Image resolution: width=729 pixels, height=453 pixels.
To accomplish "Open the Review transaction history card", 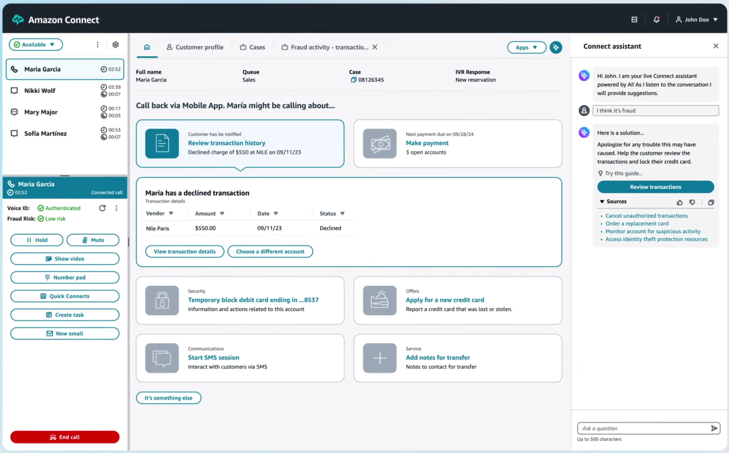I will (240, 144).
